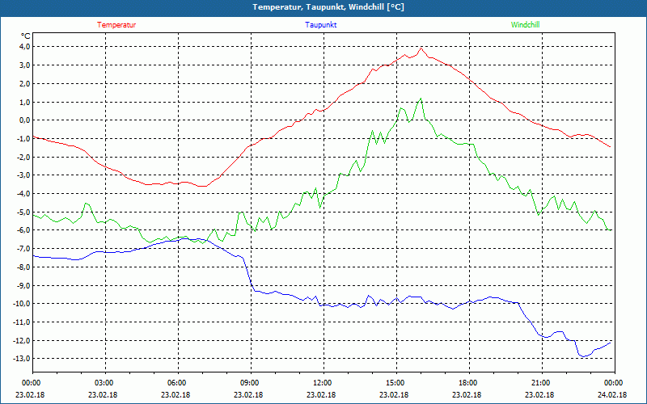Click the -3,0 y-axis value

[x=24, y=175]
